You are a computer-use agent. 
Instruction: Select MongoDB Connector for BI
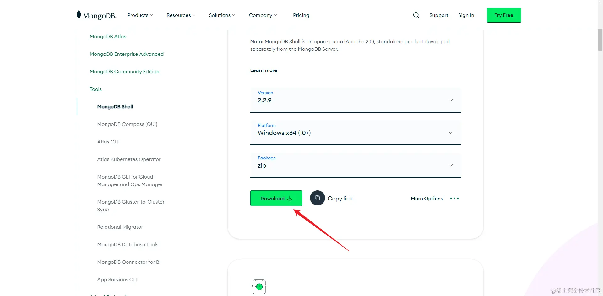click(129, 262)
